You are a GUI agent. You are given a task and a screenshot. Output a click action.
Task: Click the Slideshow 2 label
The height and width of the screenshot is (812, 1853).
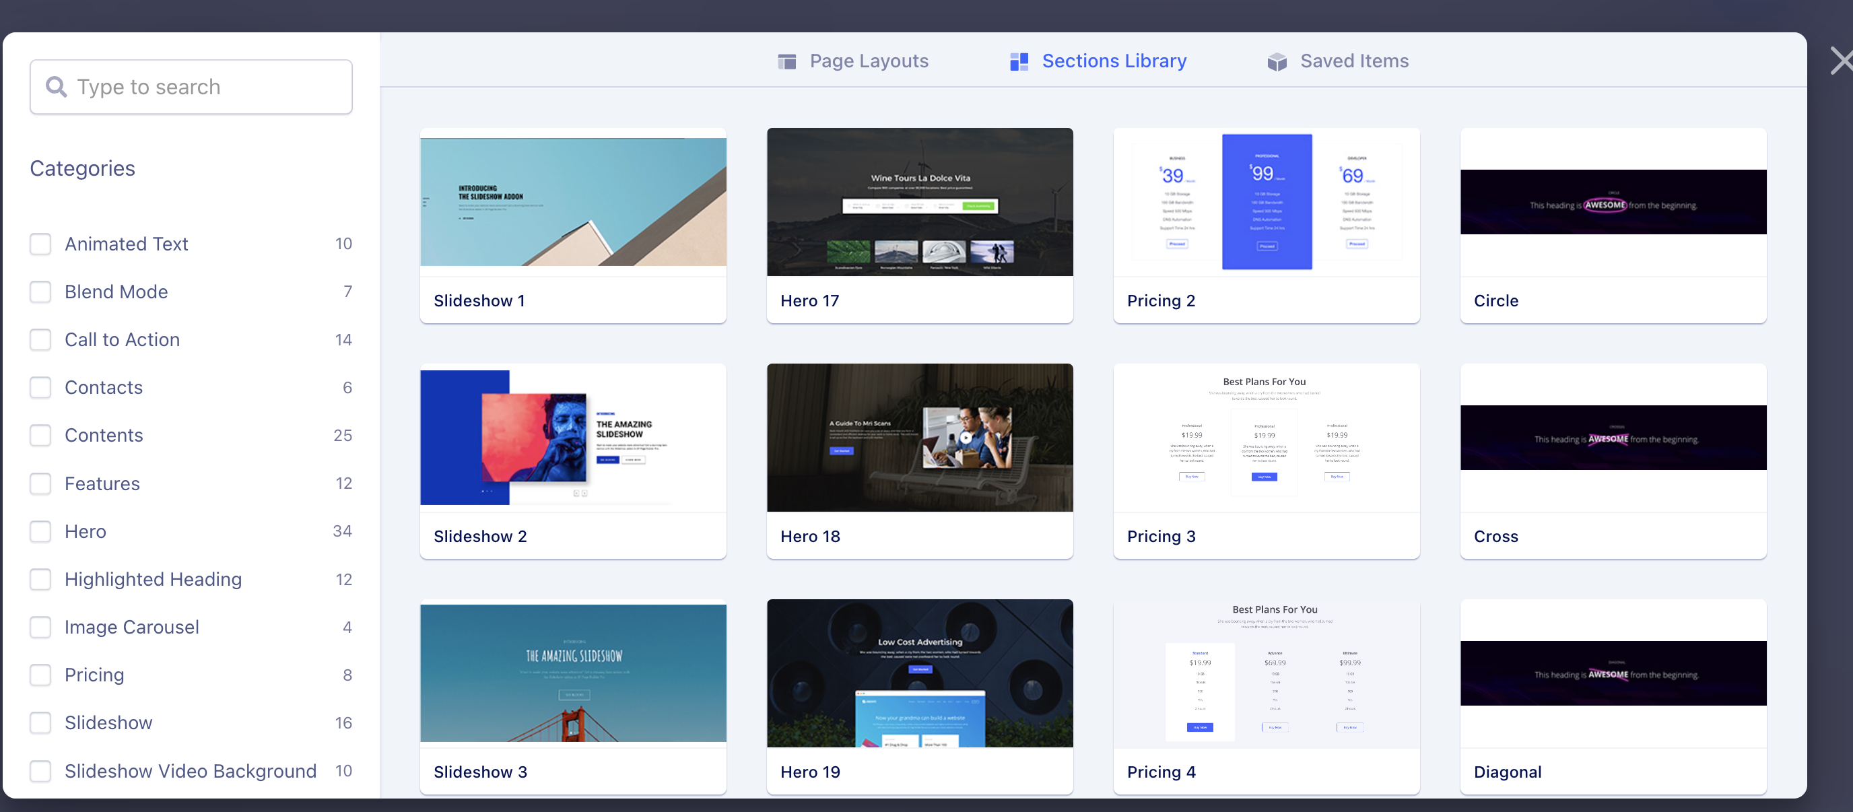(x=480, y=537)
